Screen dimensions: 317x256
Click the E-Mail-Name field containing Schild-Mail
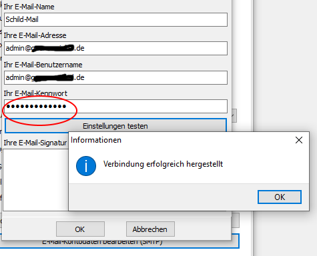point(115,19)
